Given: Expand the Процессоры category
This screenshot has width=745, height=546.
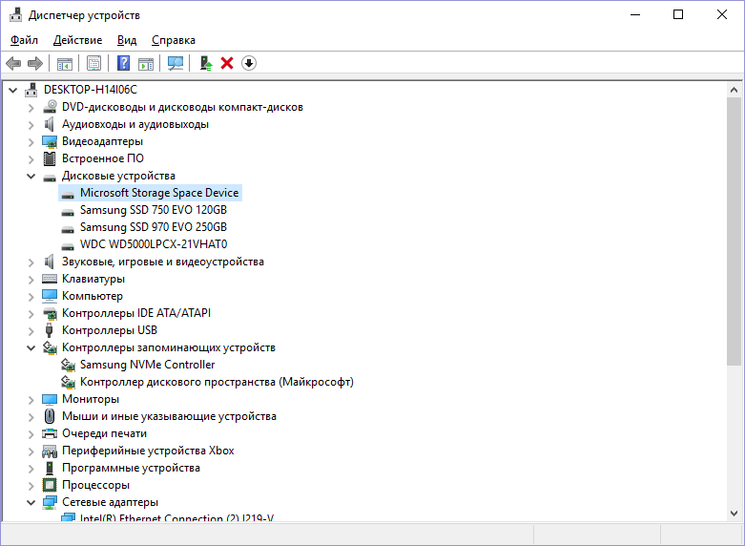Looking at the screenshot, I should [x=31, y=486].
